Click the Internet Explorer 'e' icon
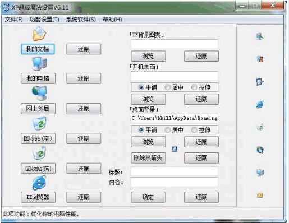289x223 pixels. (x=39, y=183)
